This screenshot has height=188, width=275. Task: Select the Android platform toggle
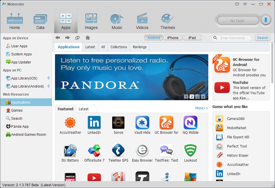(x=154, y=38)
